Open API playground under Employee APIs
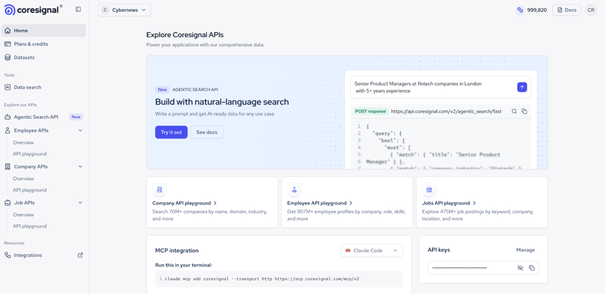The width and height of the screenshot is (605, 294). (x=30, y=153)
